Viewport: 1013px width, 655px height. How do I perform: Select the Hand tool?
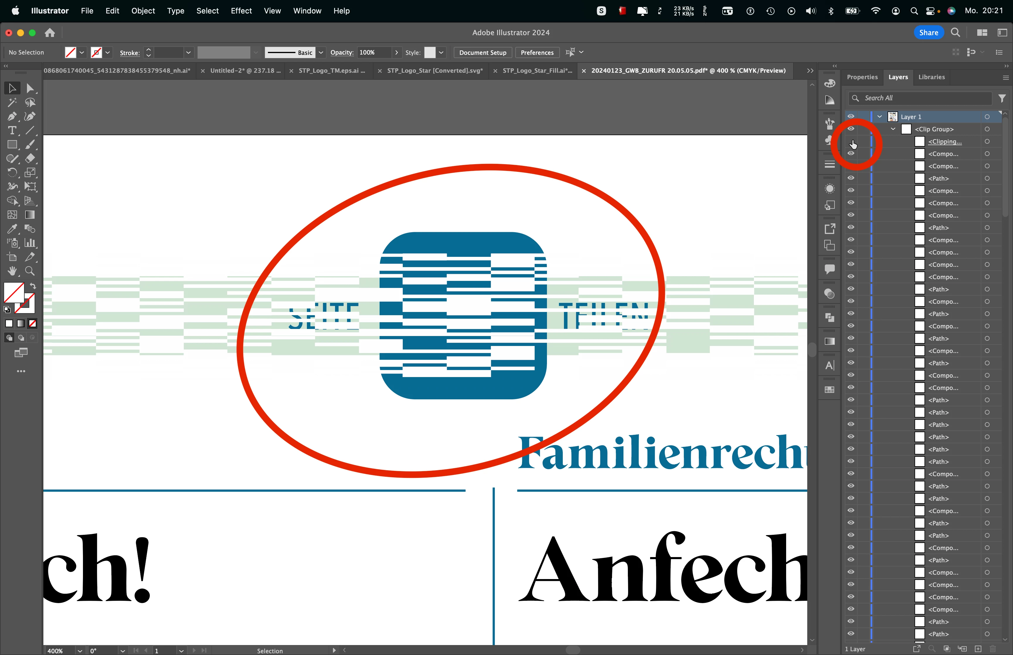[12, 271]
